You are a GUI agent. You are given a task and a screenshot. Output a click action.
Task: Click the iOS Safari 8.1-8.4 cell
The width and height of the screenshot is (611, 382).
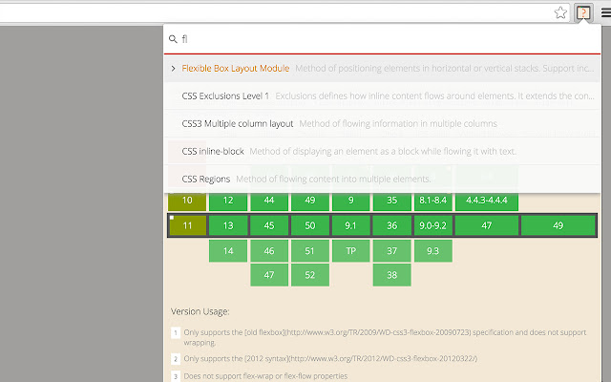point(432,201)
